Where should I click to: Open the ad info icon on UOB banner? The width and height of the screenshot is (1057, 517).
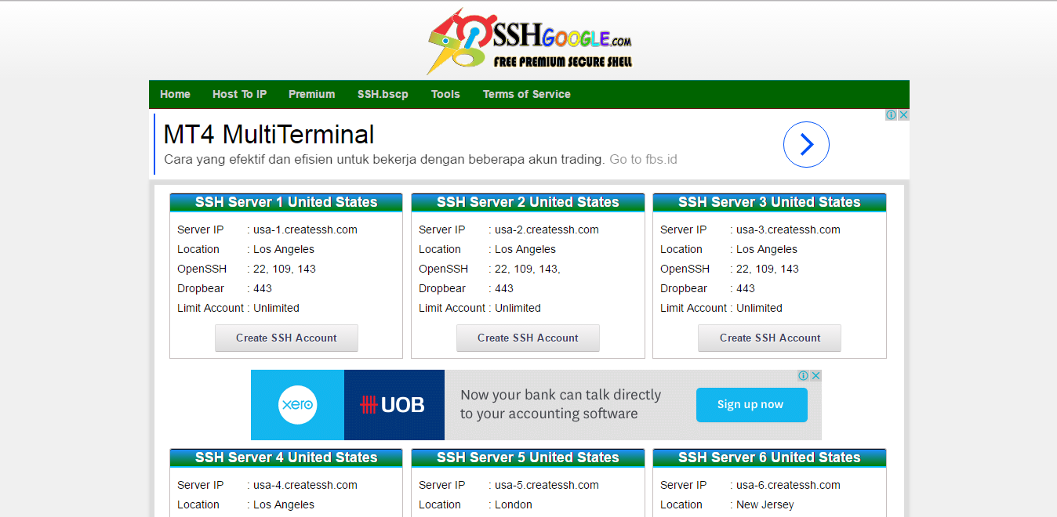tap(803, 376)
